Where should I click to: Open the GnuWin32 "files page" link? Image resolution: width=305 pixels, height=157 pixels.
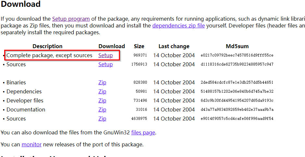pyautogui.click(x=143, y=132)
